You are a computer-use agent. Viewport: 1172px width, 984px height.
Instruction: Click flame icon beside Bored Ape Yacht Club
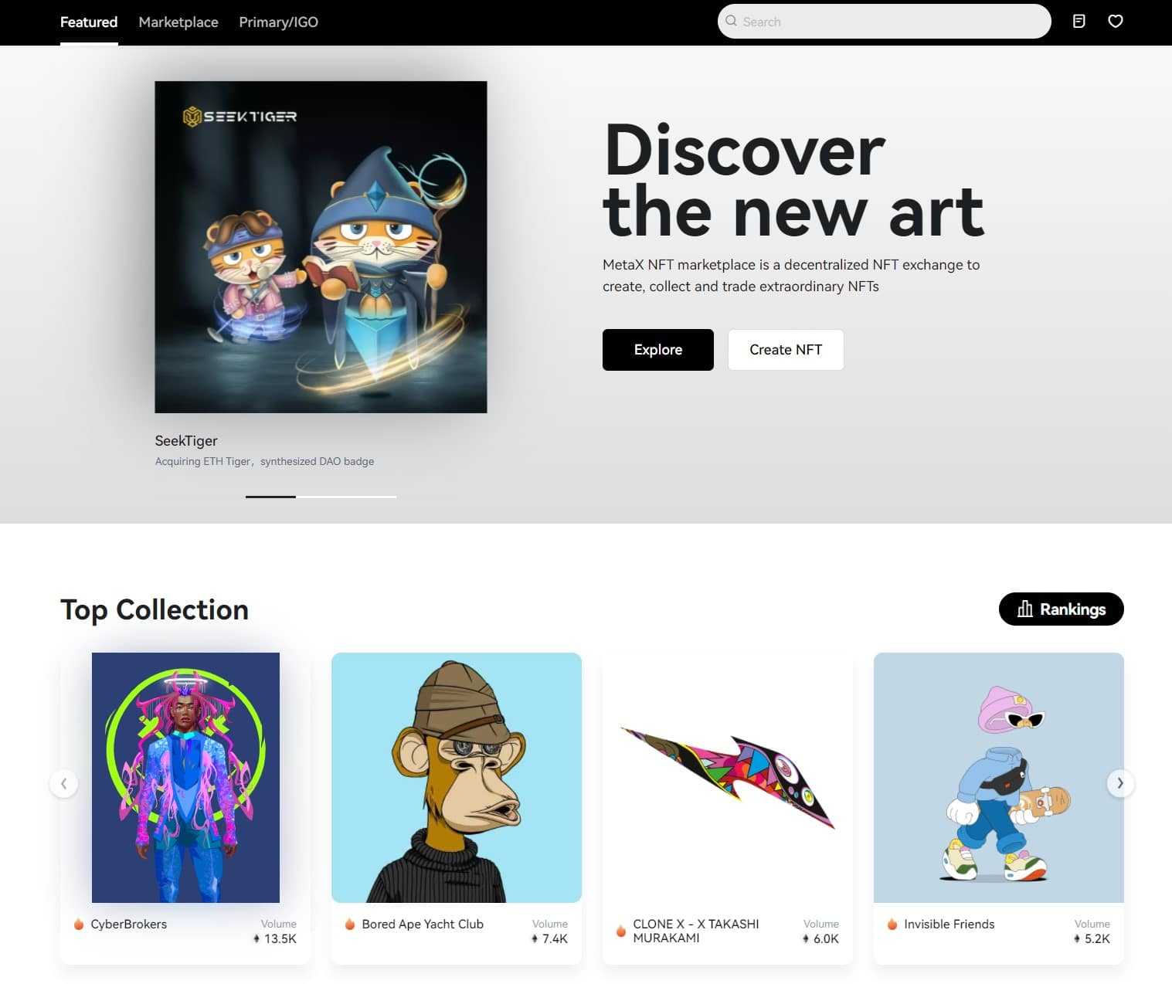[x=349, y=924]
